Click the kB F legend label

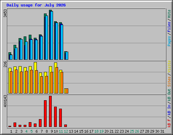(169, 123)
